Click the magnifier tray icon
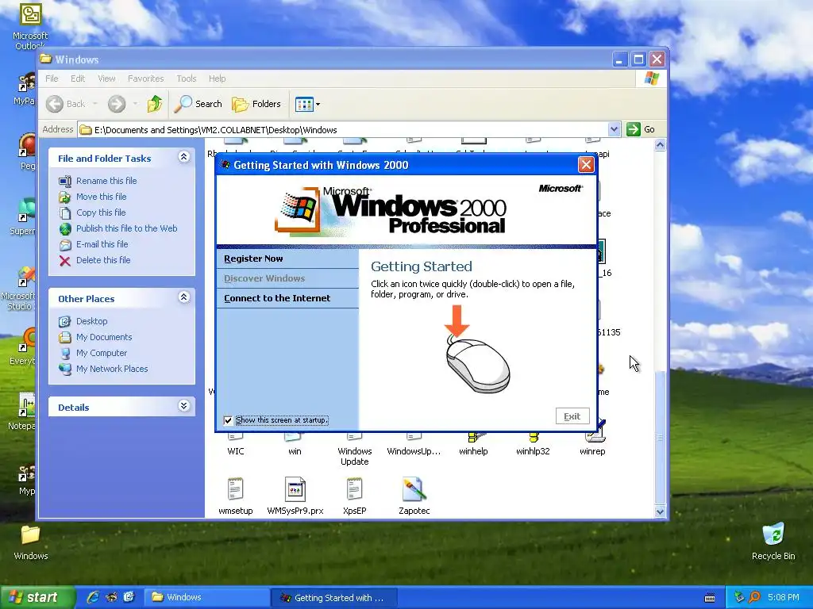The width and height of the screenshot is (813, 609). coord(754,598)
